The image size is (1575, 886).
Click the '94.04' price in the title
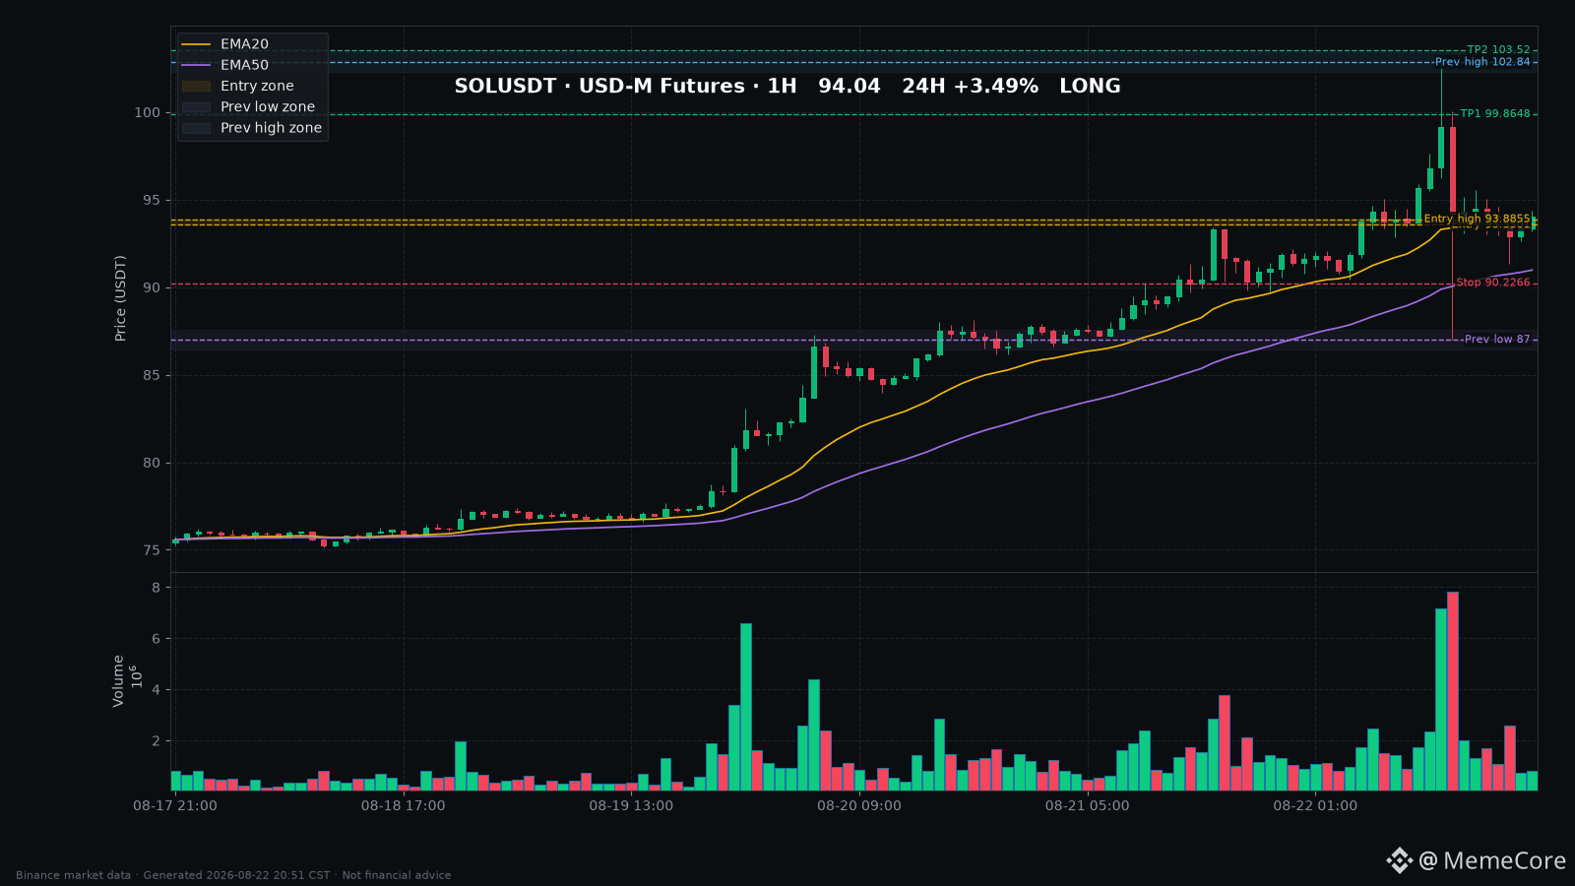click(850, 86)
